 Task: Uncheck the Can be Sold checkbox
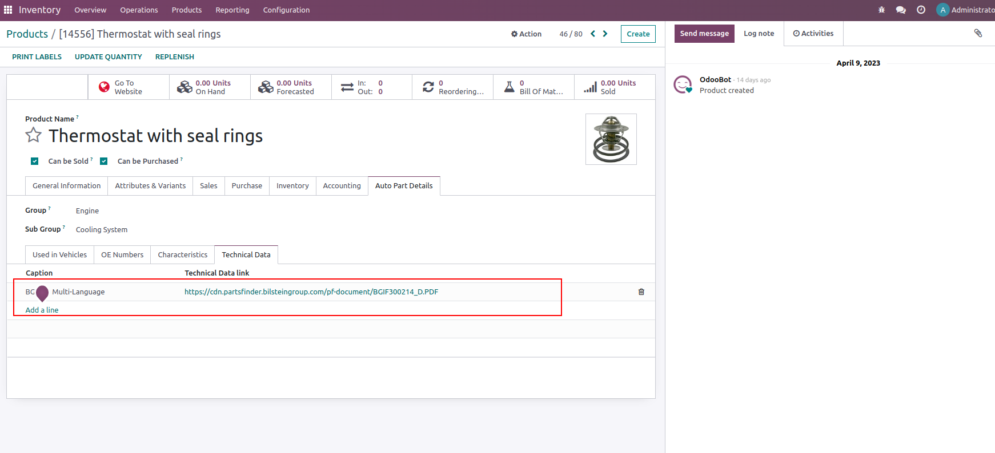pyautogui.click(x=35, y=161)
